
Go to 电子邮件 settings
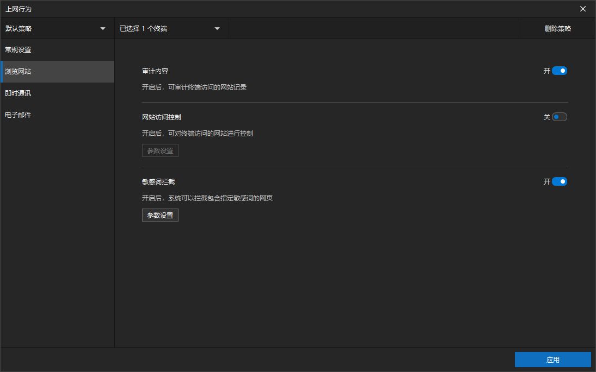click(x=57, y=115)
